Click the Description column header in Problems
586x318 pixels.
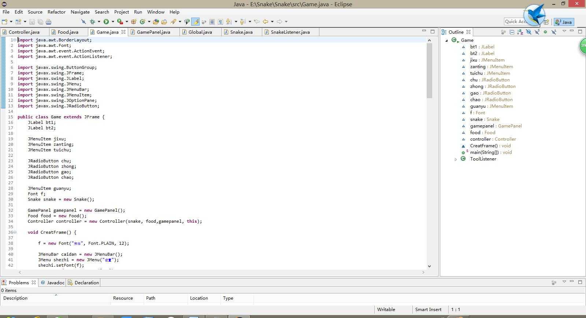pos(56,298)
